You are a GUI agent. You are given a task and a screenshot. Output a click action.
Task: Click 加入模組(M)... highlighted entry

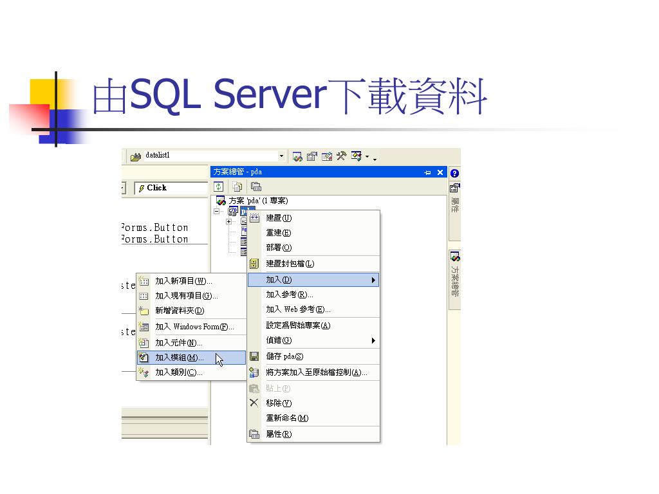point(191,358)
